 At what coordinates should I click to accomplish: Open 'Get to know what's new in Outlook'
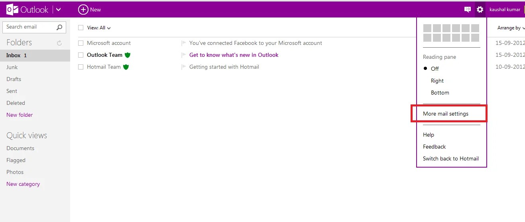[234, 55]
